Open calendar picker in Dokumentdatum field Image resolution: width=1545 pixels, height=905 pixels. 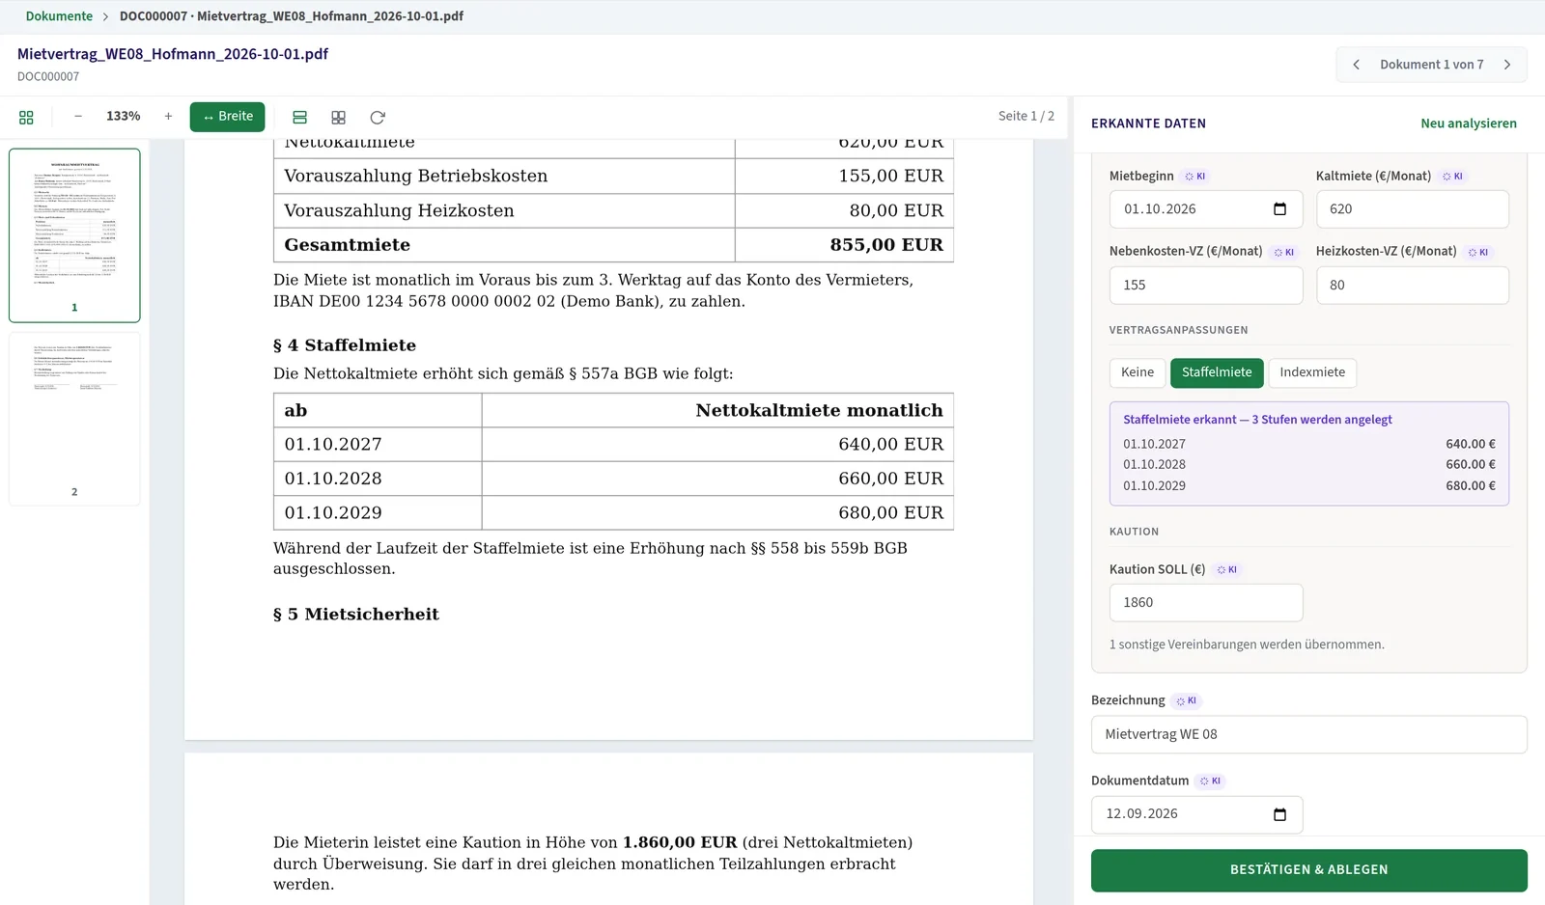pyautogui.click(x=1280, y=814)
